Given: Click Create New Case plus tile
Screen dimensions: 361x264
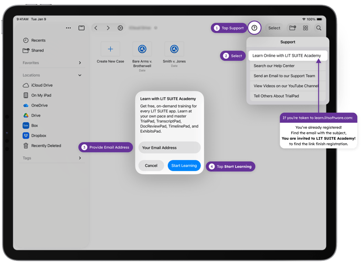Looking at the screenshot, I should point(110,49).
